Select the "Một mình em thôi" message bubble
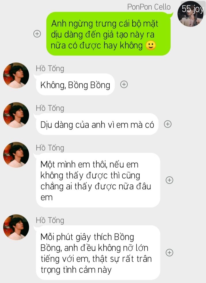206x283 pixels. click(x=98, y=180)
